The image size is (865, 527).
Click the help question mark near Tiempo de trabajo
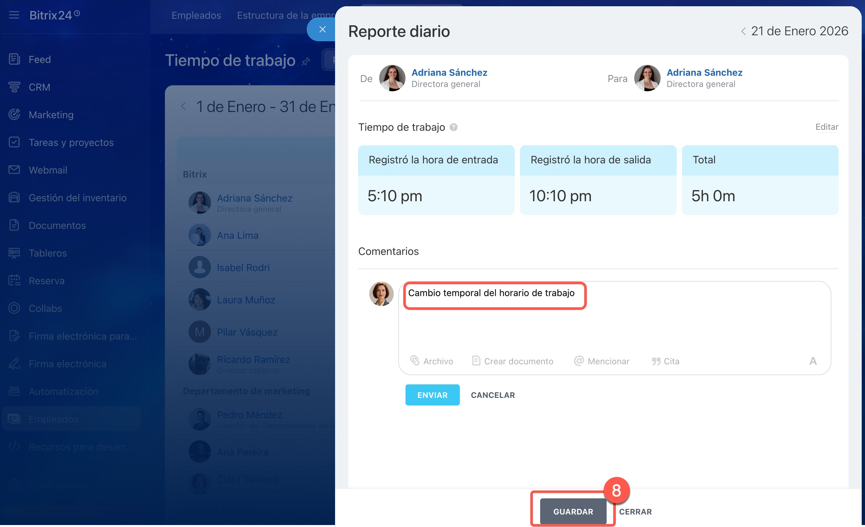(x=454, y=127)
